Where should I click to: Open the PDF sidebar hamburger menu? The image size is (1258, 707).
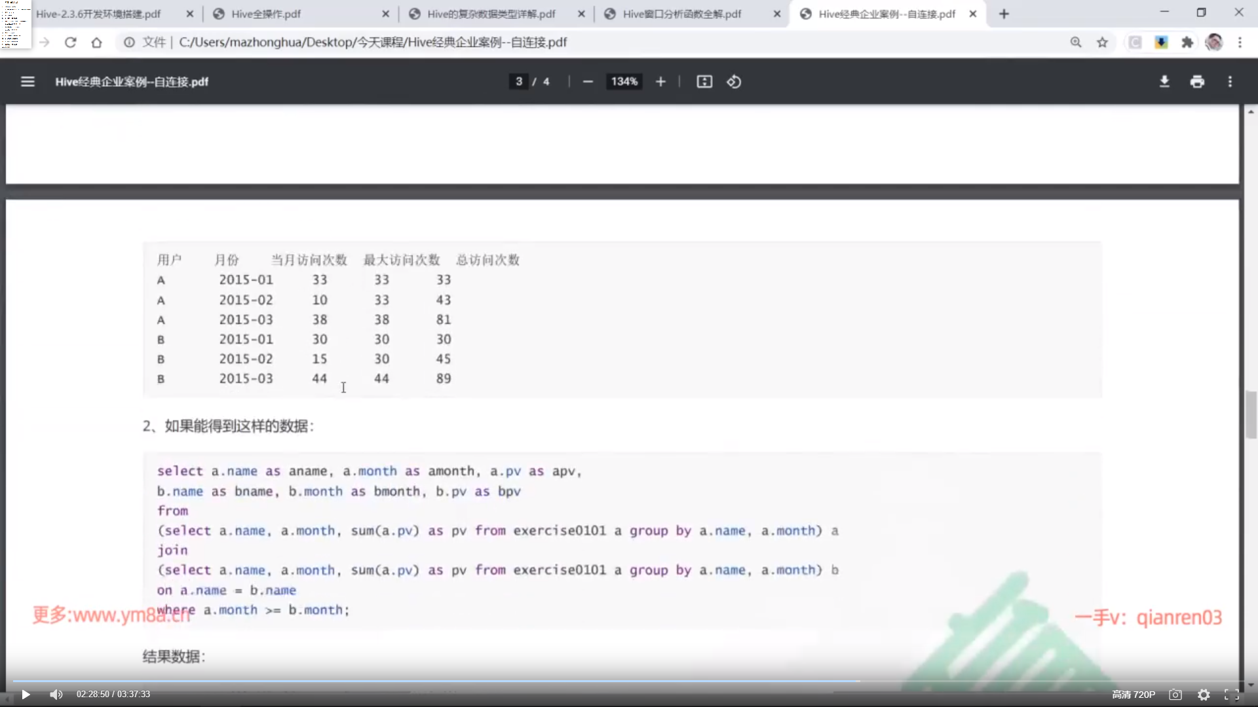point(28,82)
